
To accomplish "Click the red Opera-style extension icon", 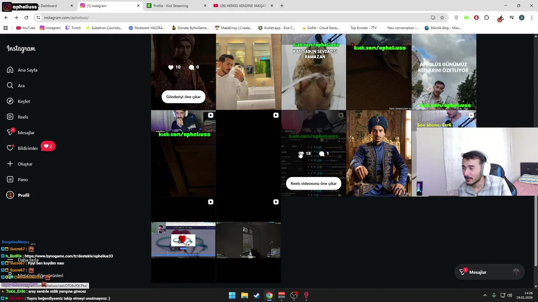I will tap(476, 18).
